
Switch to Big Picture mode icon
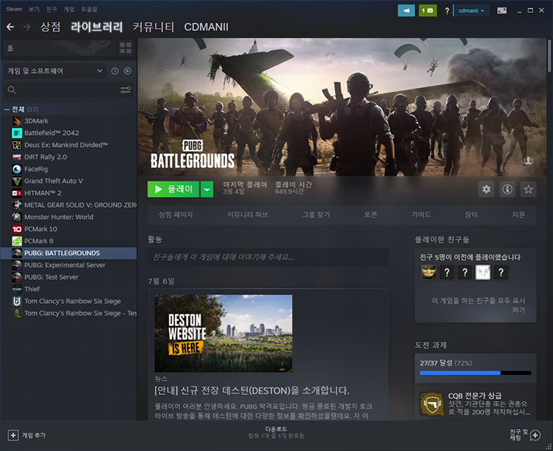coord(501,11)
